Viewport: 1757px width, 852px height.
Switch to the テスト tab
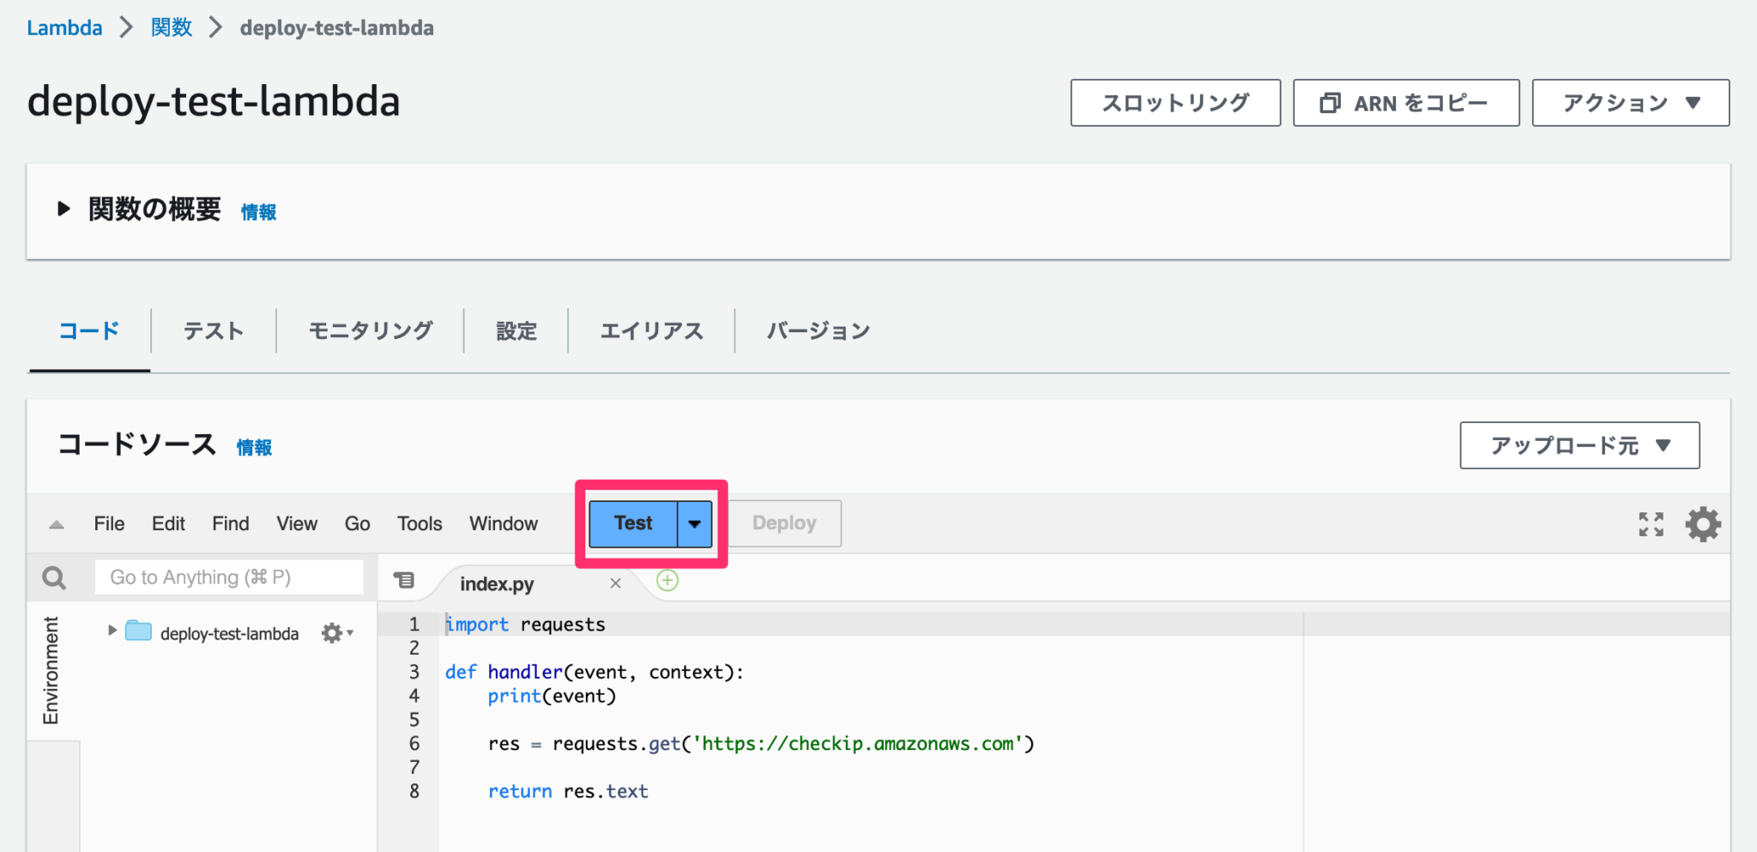213,330
